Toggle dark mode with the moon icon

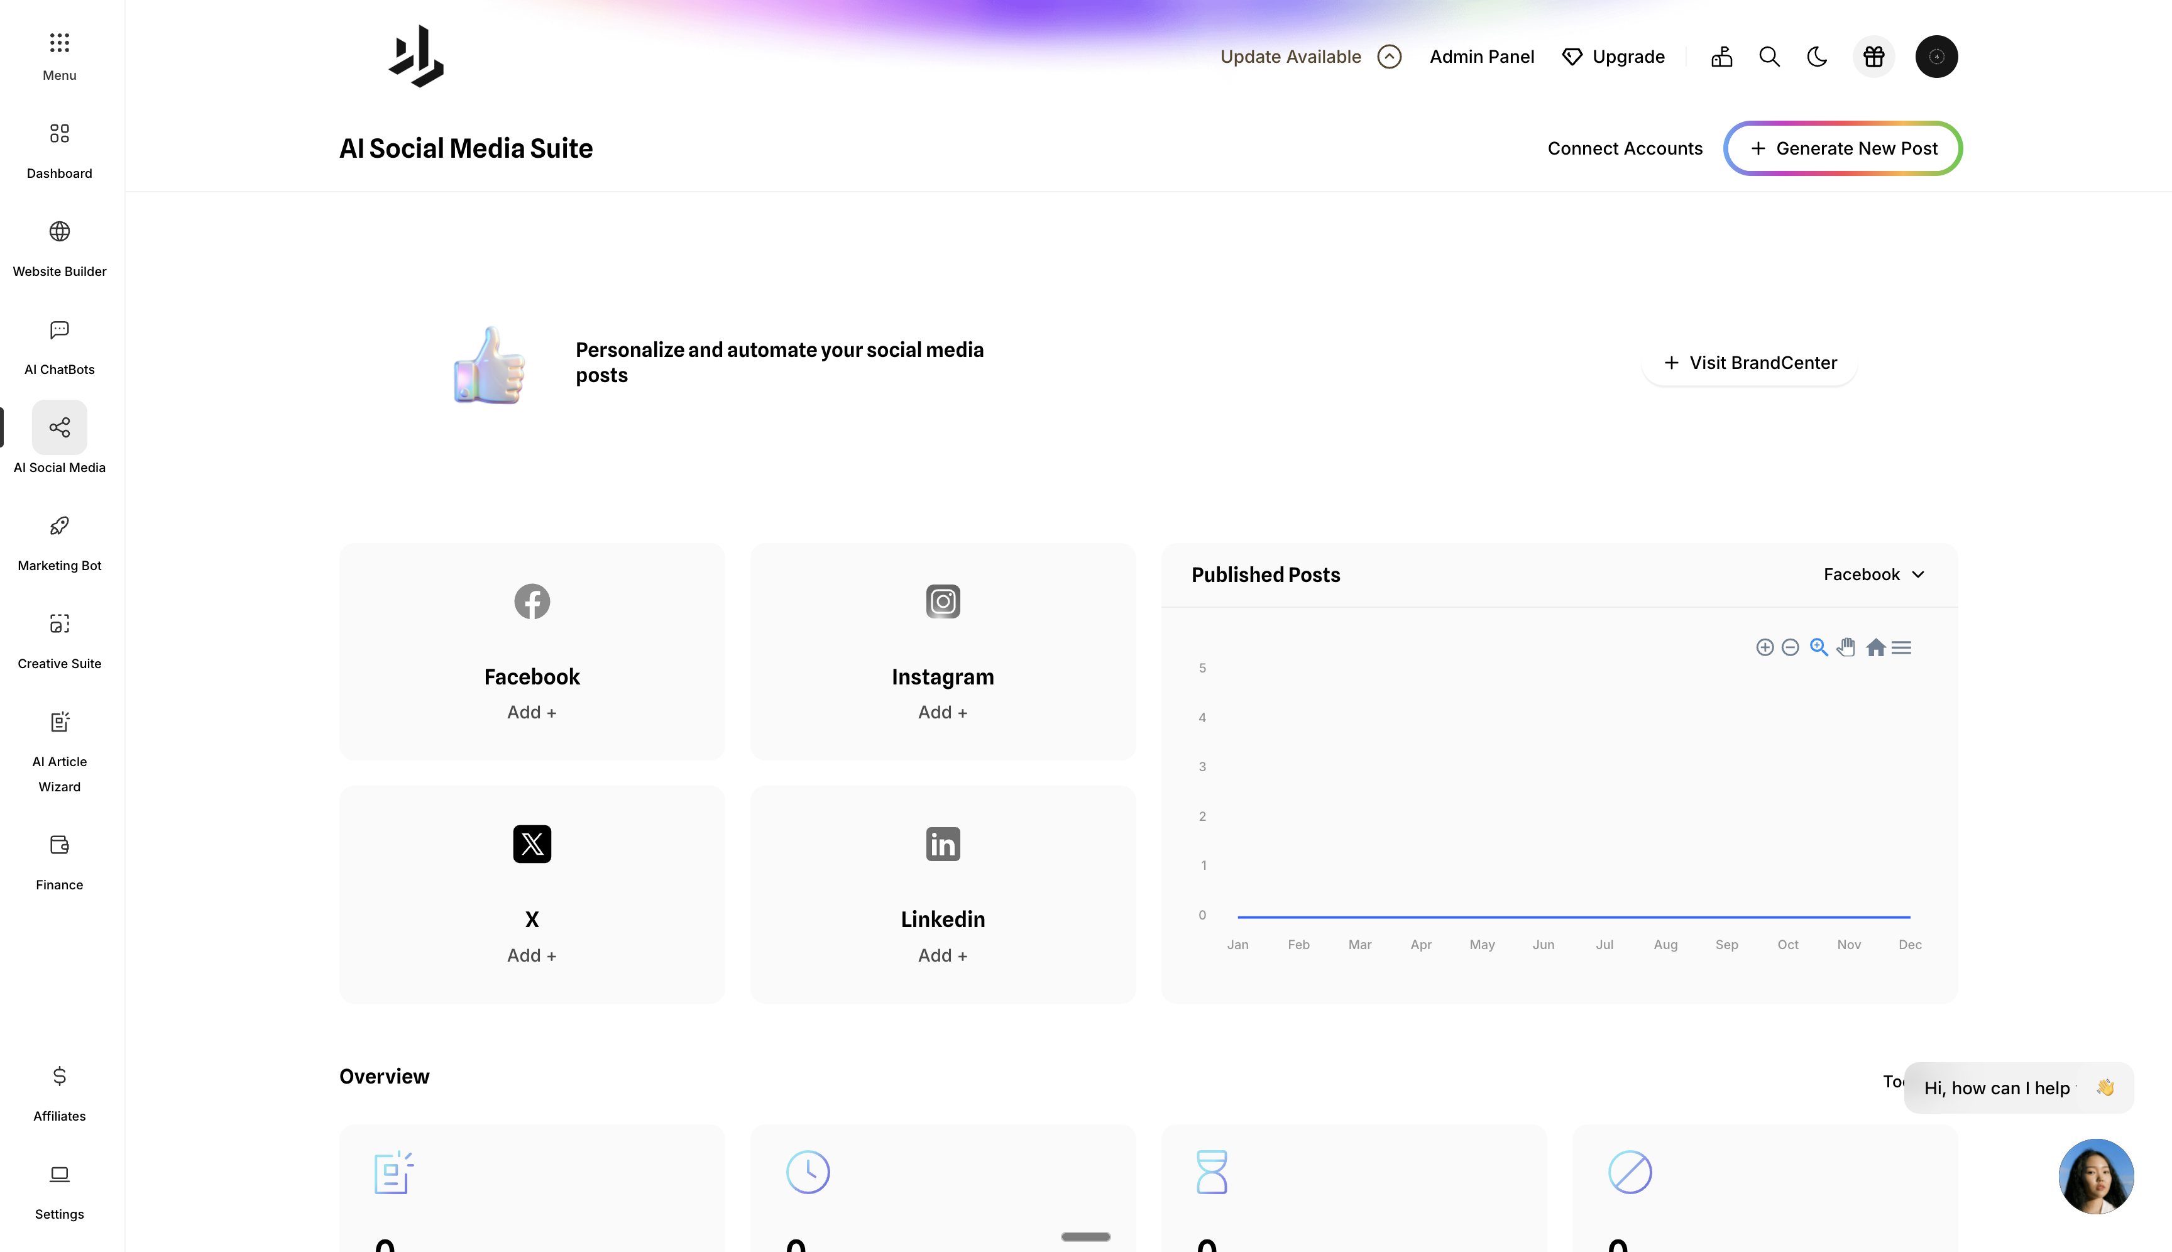(1816, 56)
